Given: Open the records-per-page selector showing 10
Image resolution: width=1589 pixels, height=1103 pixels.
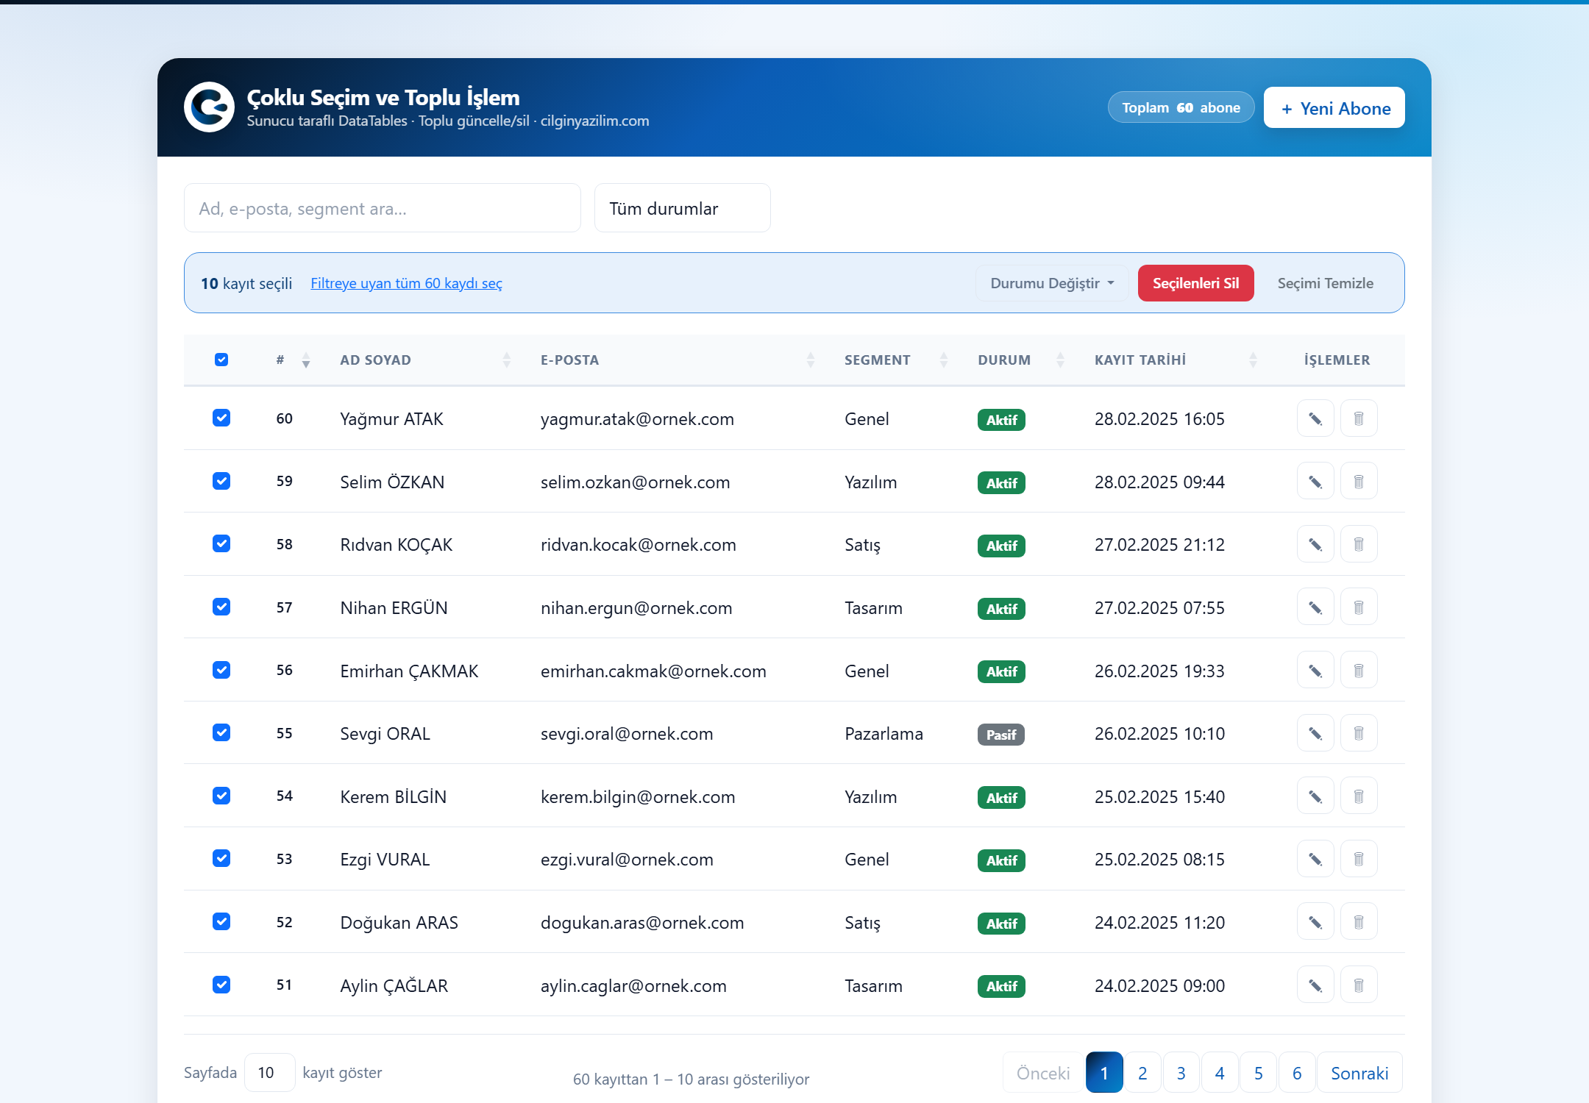Looking at the screenshot, I should (269, 1072).
